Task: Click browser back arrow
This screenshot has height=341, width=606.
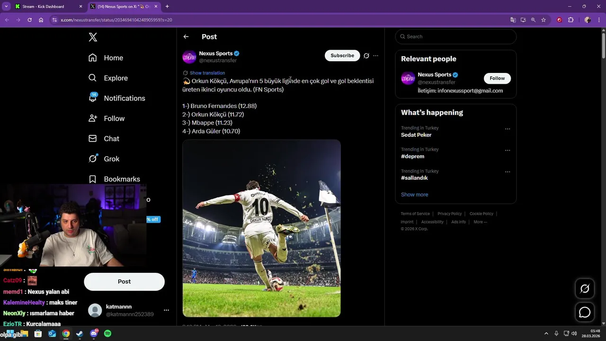Action: [7, 20]
